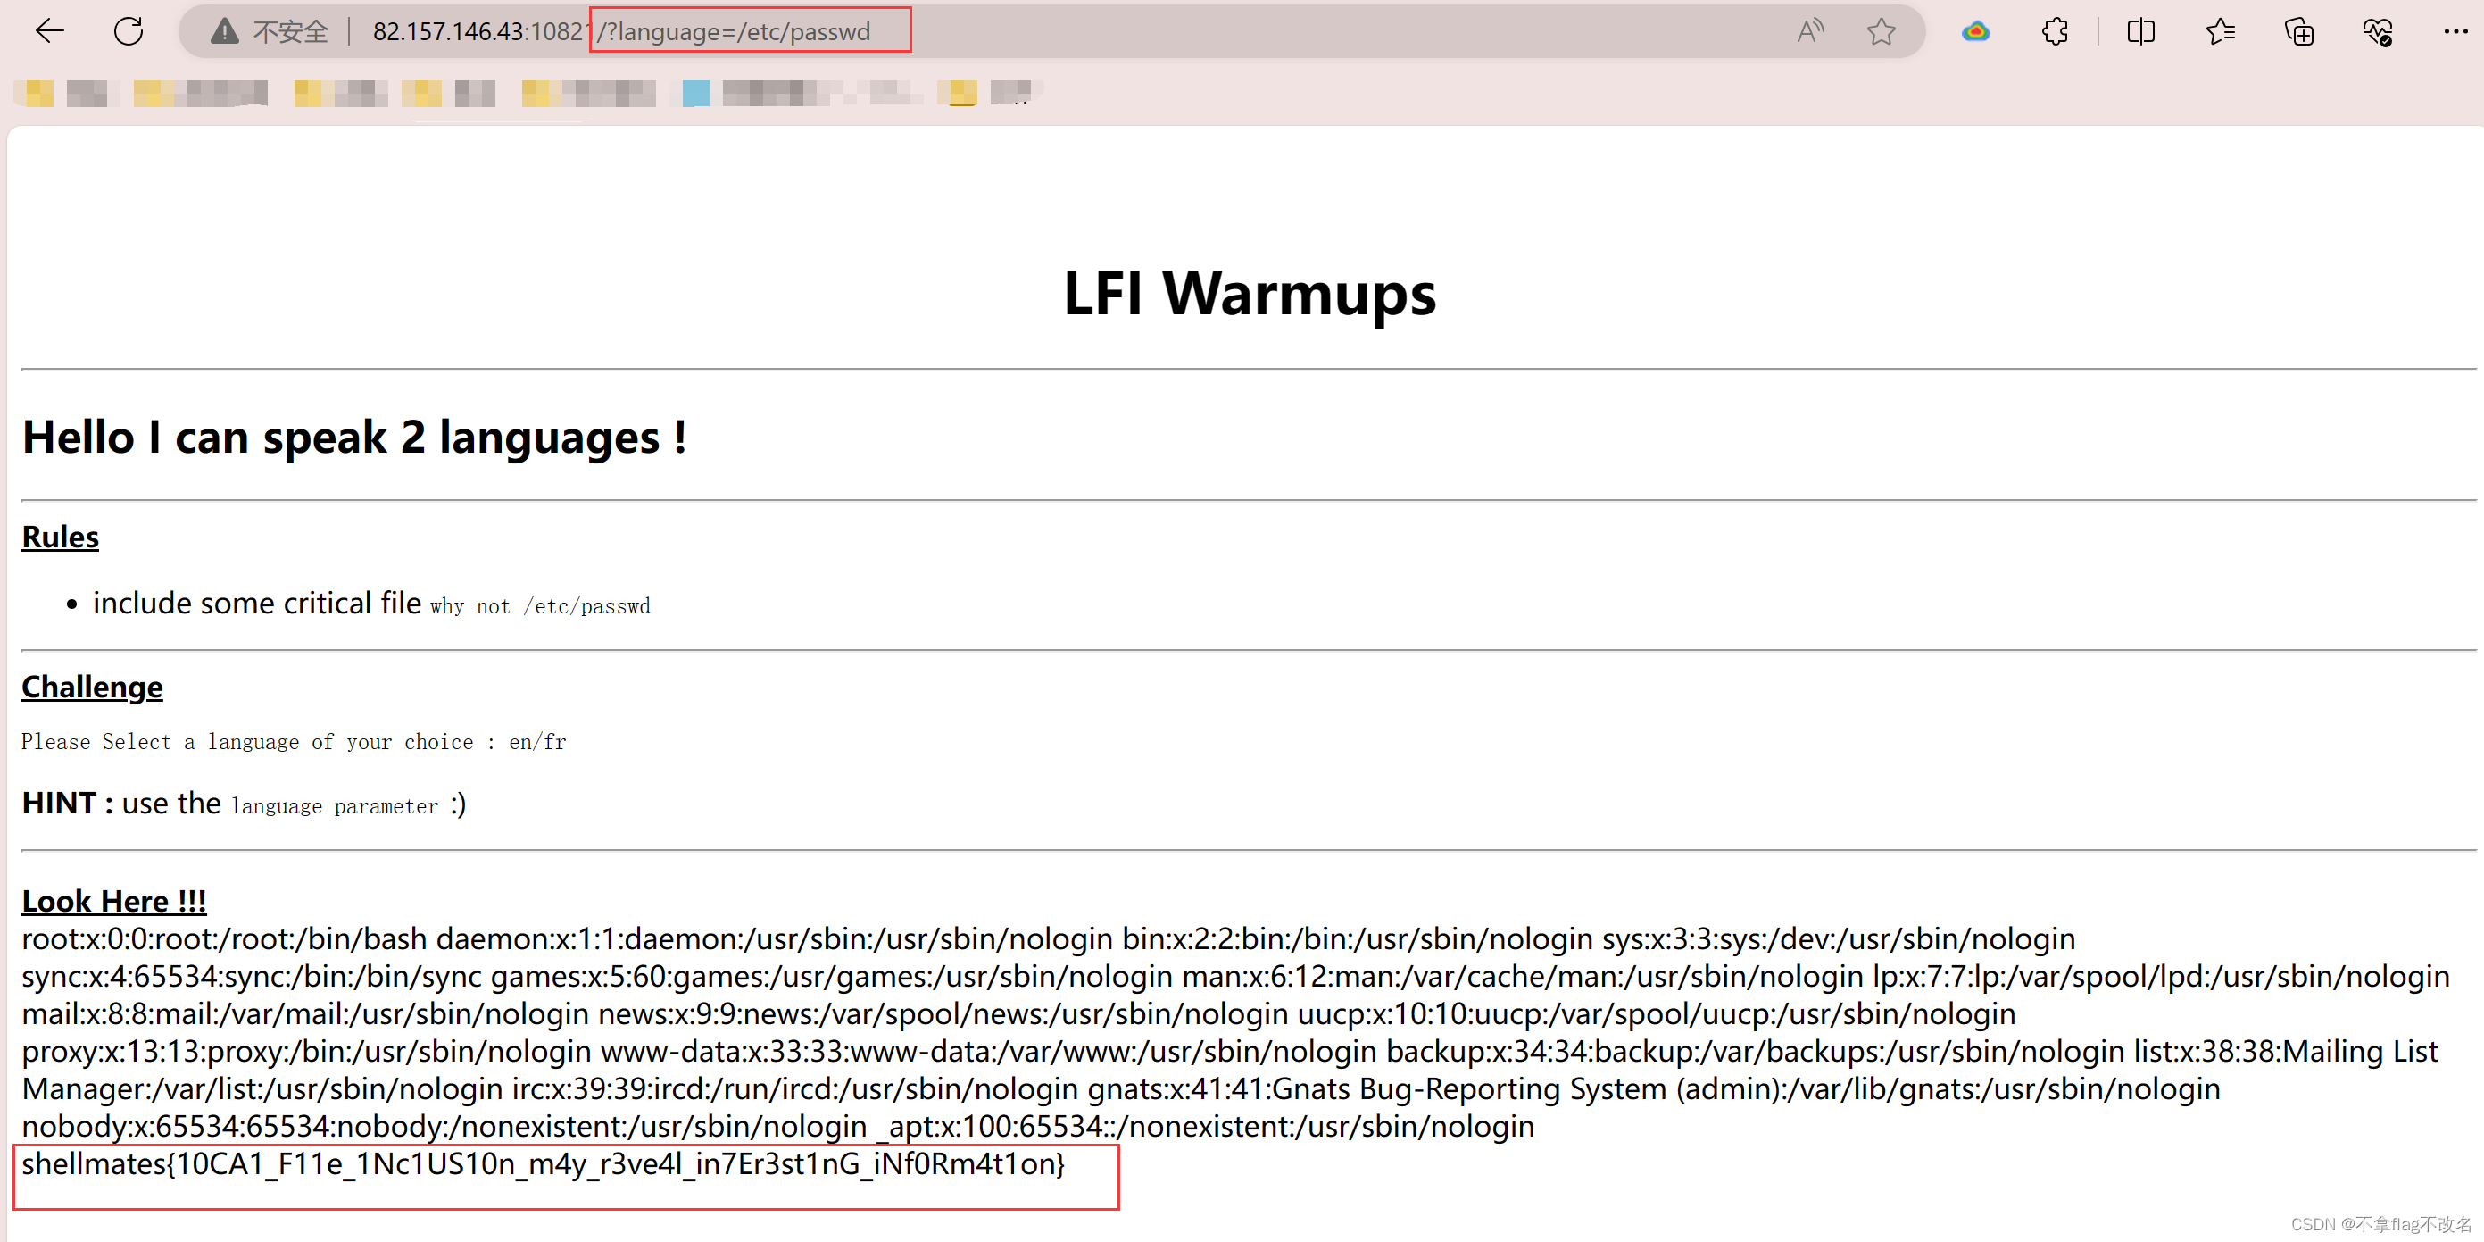Click the "HINT :" label
This screenshot has width=2484, height=1242.
click(x=68, y=803)
